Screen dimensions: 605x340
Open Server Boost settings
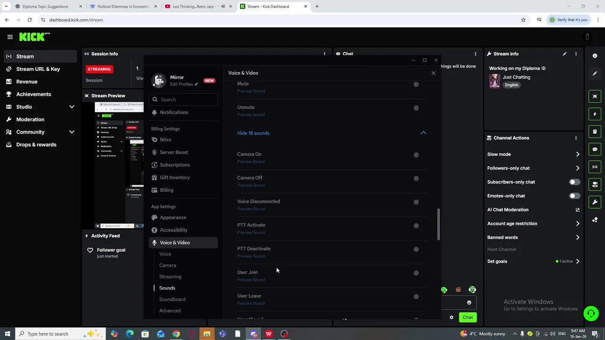pos(173,152)
